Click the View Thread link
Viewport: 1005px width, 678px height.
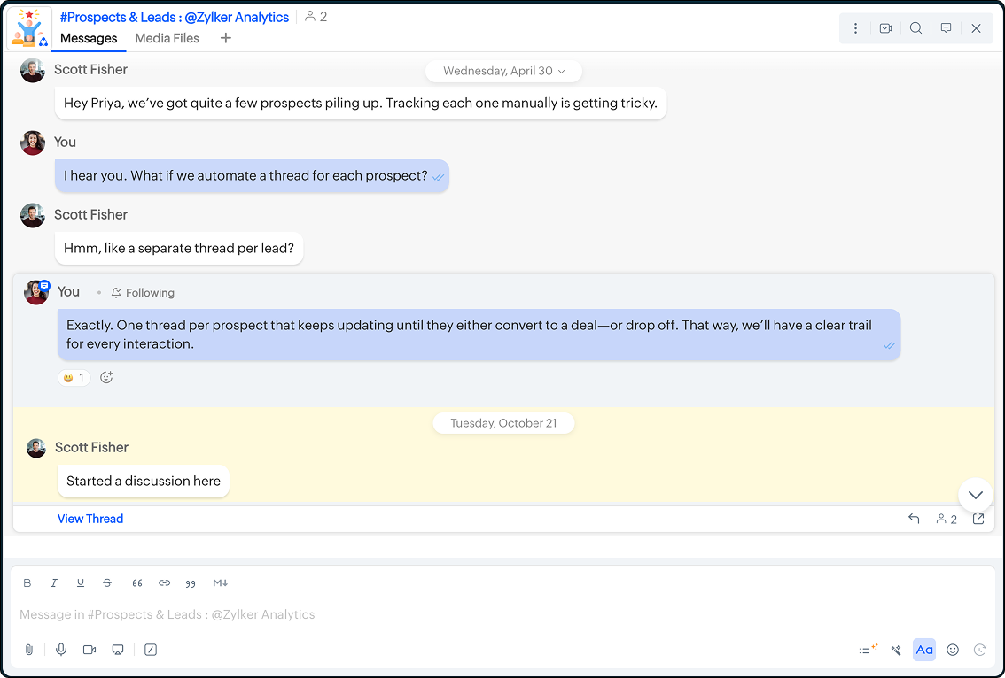pos(90,519)
